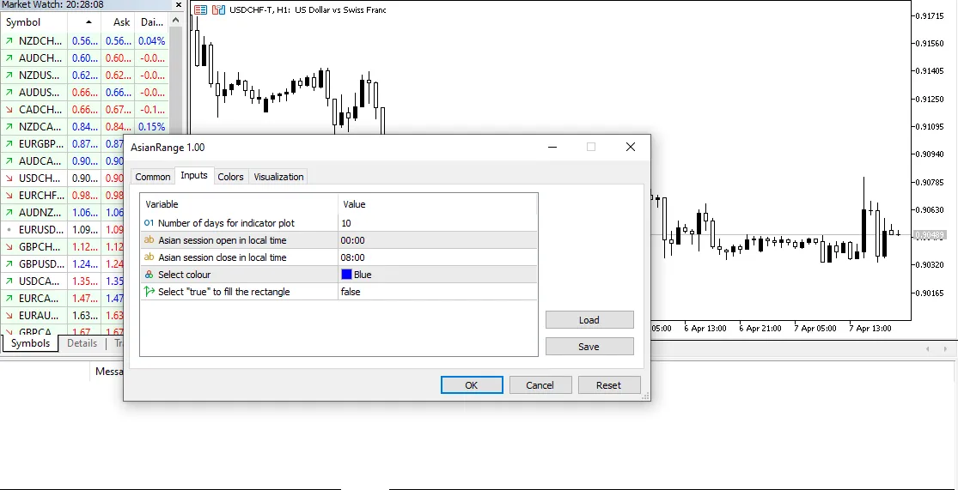Image resolution: width=958 pixels, height=490 pixels.
Task: Switch to the Common tab
Action: click(153, 177)
